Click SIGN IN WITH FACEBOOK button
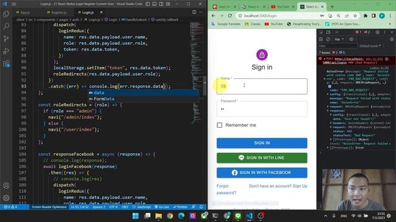396x222 pixels. pyautogui.click(x=262, y=173)
